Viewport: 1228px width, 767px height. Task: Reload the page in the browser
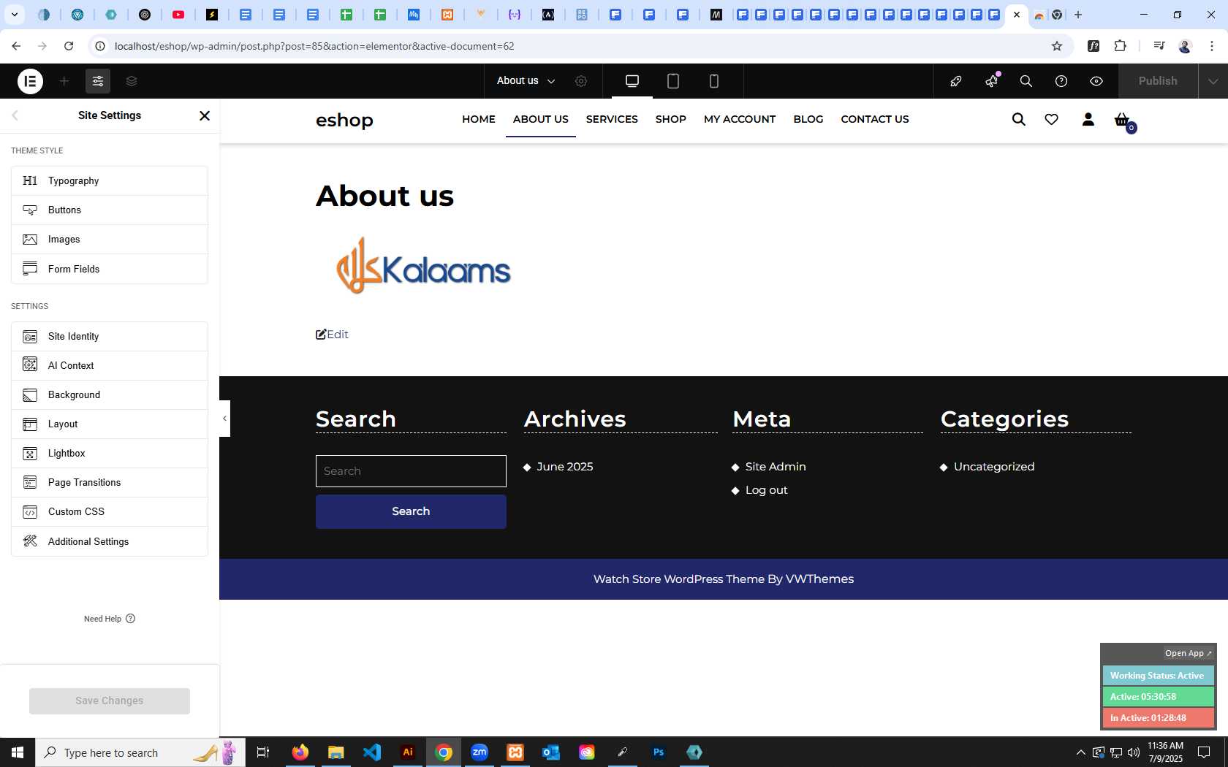[69, 46]
